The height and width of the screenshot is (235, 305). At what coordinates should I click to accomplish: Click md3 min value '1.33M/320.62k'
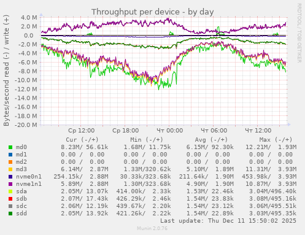tap(147, 169)
